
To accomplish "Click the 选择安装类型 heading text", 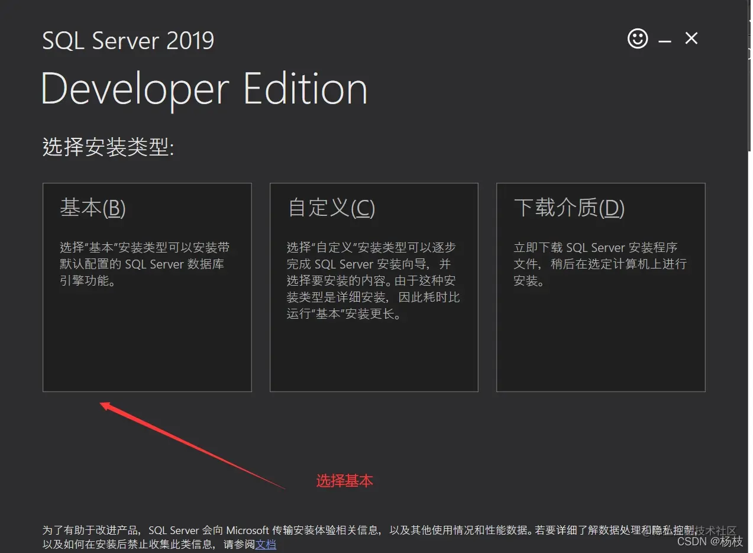I will tap(108, 147).
